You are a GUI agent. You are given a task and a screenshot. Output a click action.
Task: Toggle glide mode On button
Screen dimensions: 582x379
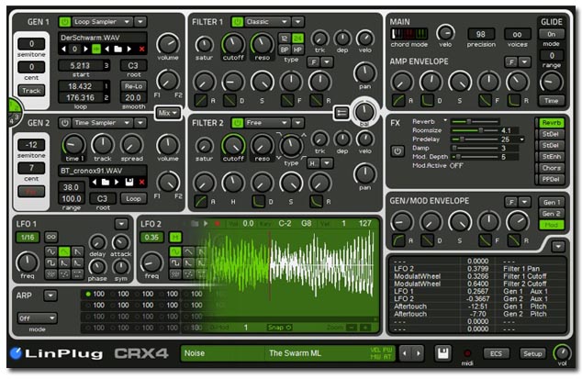551,34
